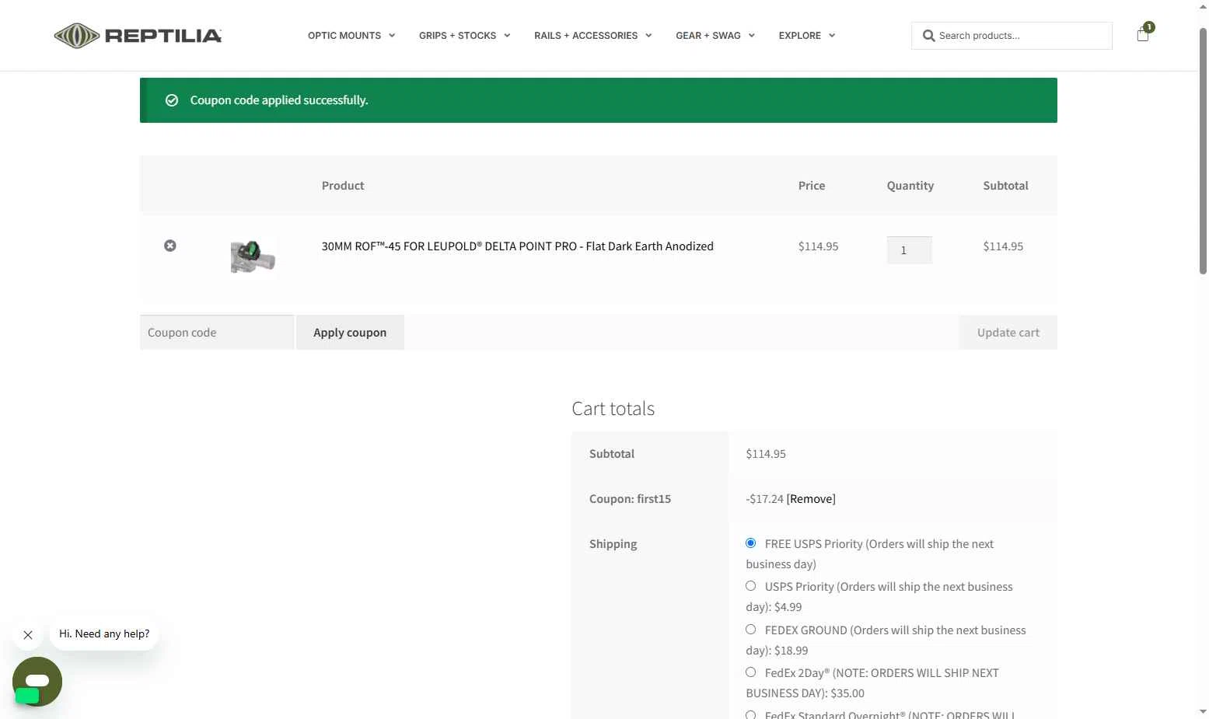
Task: Open the shopping cart bag icon
Action: click(1143, 34)
